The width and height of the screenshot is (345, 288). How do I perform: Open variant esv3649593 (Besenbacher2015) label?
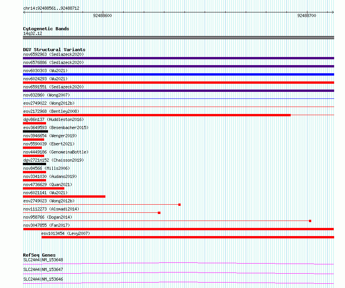pos(56,128)
